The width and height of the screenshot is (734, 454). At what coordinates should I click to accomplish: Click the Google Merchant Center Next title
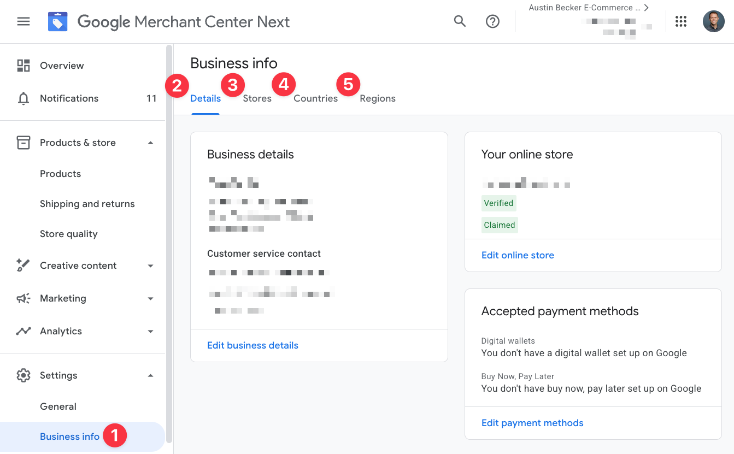(184, 22)
